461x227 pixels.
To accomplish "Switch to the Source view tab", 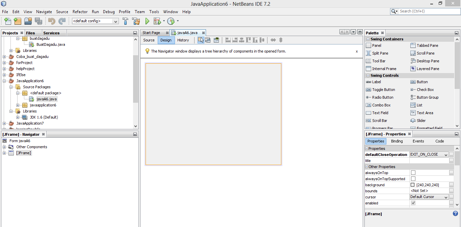I will 149,40.
